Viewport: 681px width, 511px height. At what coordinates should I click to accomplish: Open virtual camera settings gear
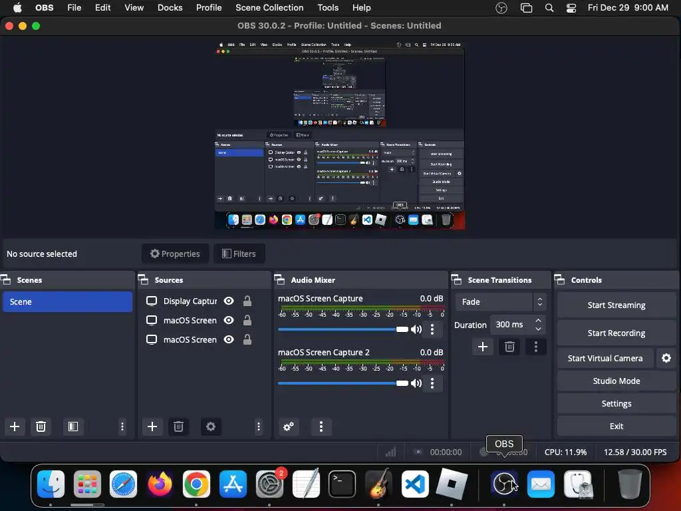pyautogui.click(x=666, y=358)
